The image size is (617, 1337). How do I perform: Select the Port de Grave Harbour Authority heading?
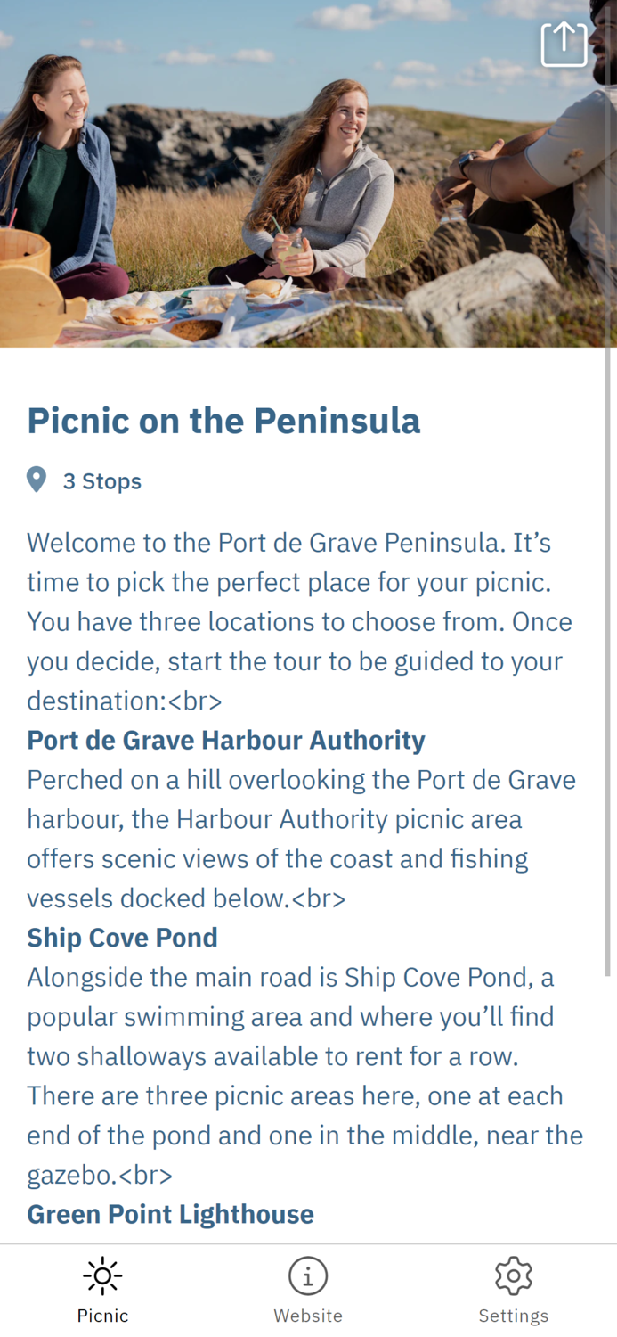pyautogui.click(x=226, y=740)
